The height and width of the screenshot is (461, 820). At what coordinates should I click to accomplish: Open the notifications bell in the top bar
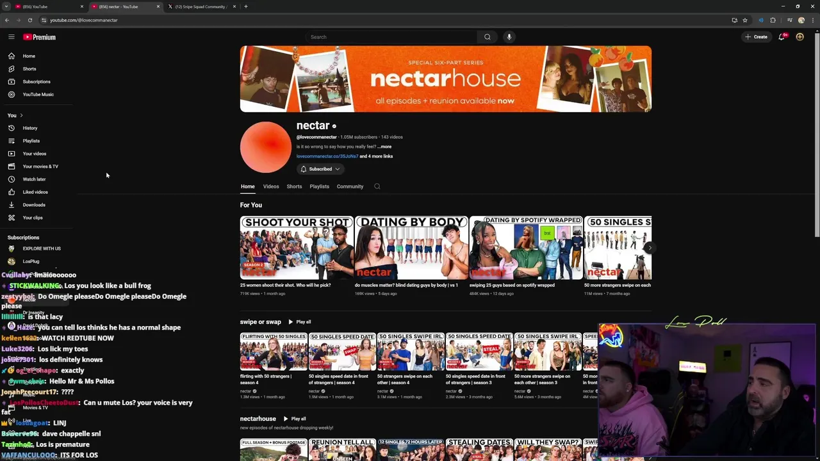[x=782, y=37]
